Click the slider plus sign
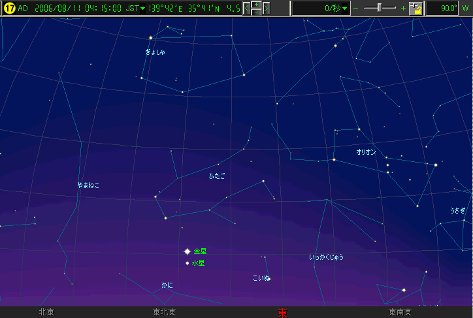 click(x=402, y=8)
